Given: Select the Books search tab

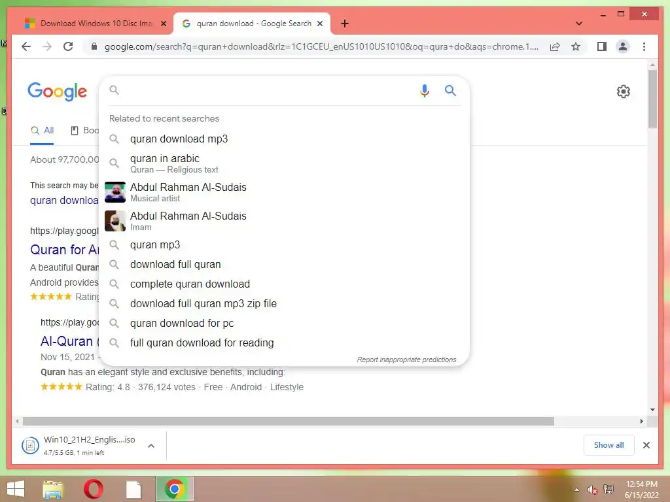Looking at the screenshot, I should 84,131.
